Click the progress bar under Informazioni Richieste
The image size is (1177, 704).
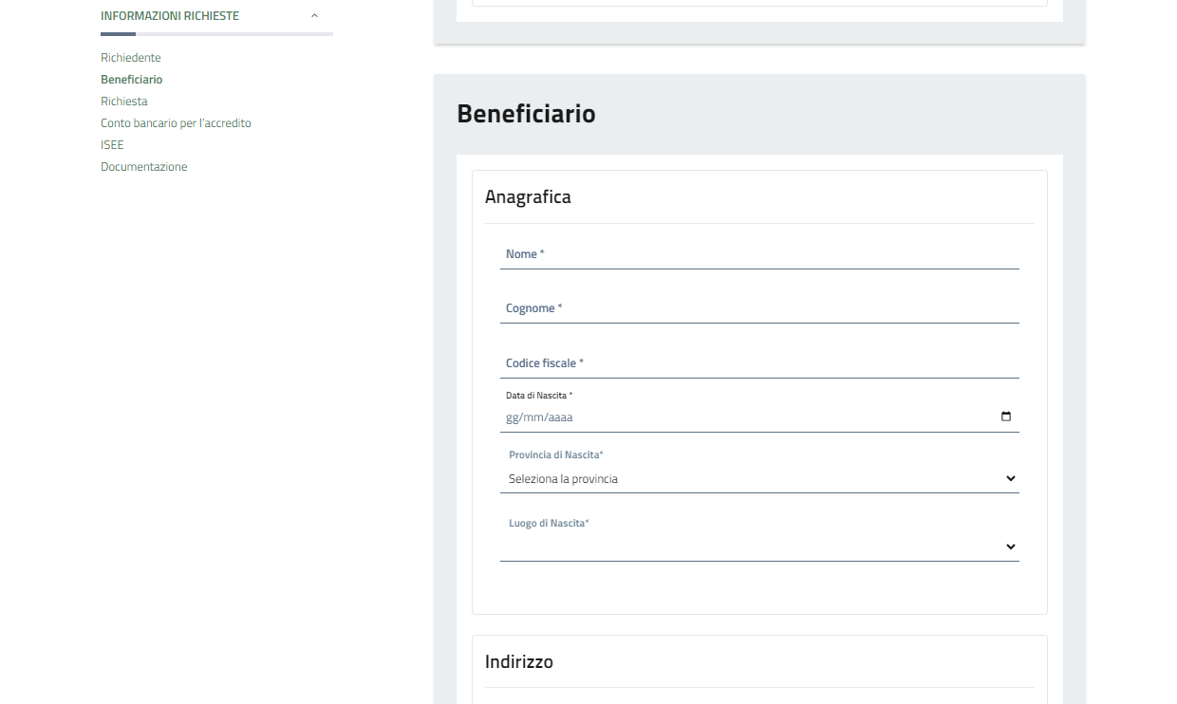click(216, 34)
